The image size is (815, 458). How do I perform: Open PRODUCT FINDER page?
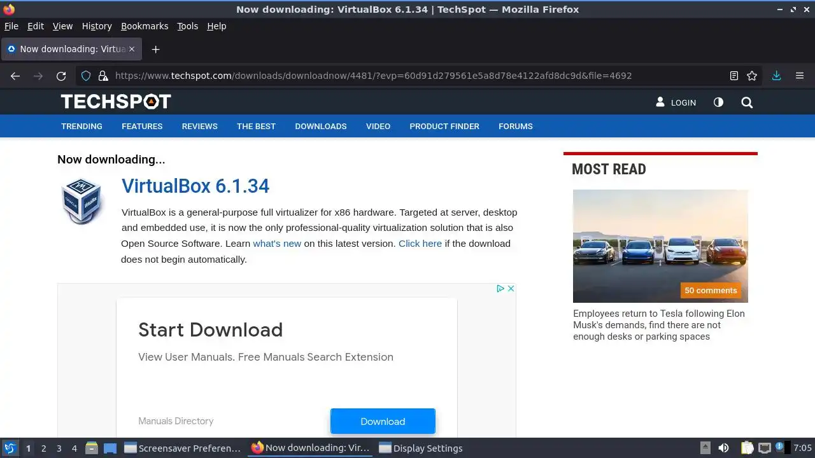coord(444,126)
